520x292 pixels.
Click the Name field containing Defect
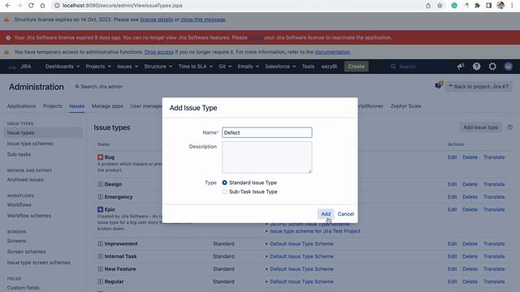267,132
